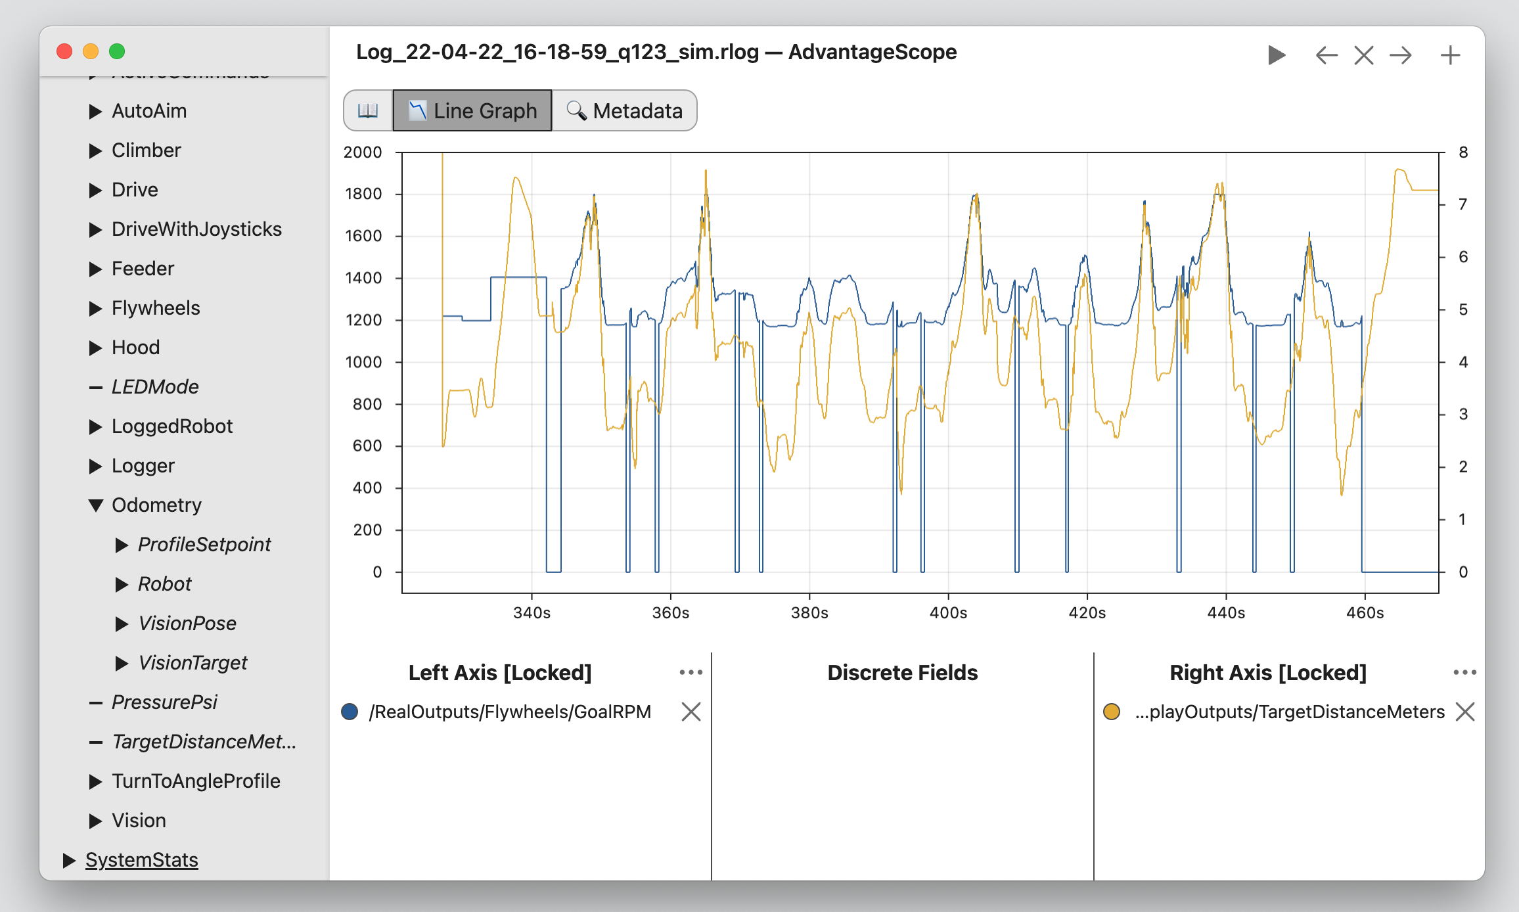
Task: Expand the TurnToAngleProfile node
Action: coord(95,781)
